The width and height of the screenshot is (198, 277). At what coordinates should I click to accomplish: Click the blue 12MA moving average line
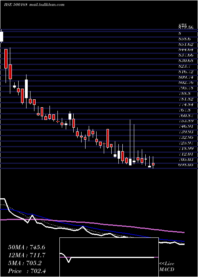click(x=92, y=227)
